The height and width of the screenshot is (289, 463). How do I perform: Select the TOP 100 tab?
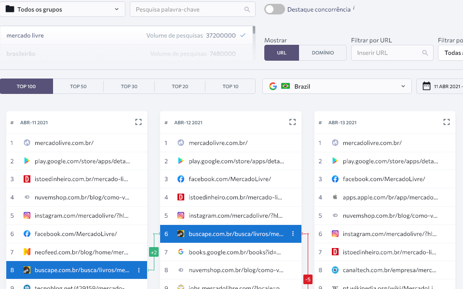(x=26, y=86)
